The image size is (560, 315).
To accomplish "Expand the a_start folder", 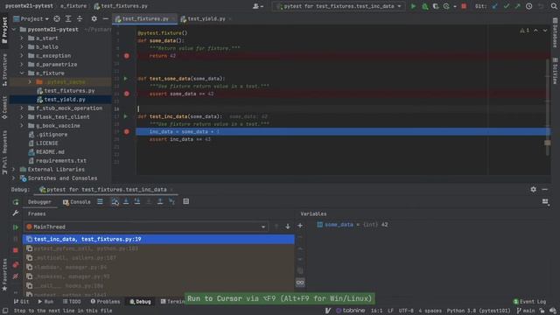I will (22, 38).
